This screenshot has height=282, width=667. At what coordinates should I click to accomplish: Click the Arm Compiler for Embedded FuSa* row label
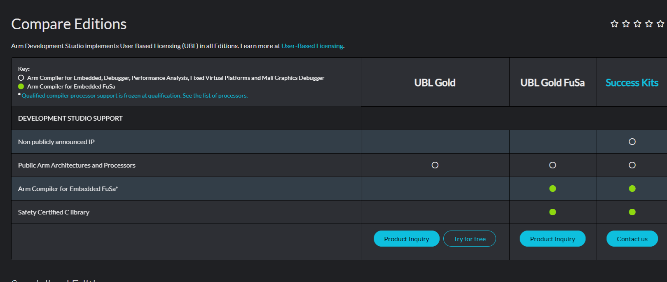pyautogui.click(x=68, y=189)
